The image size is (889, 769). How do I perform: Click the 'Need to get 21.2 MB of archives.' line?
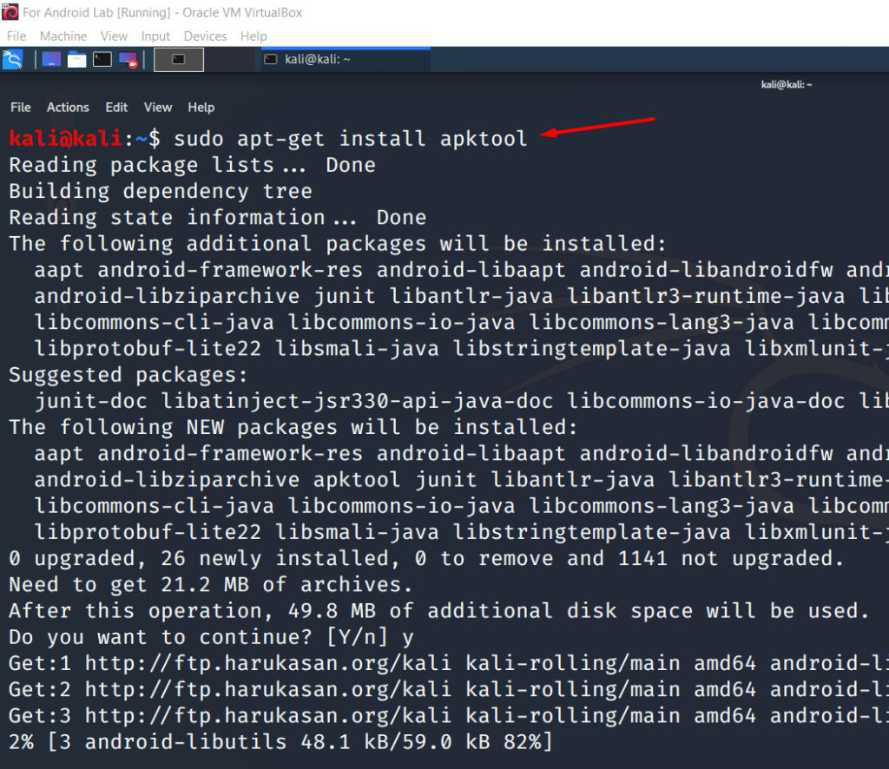click(x=210, y=584)
